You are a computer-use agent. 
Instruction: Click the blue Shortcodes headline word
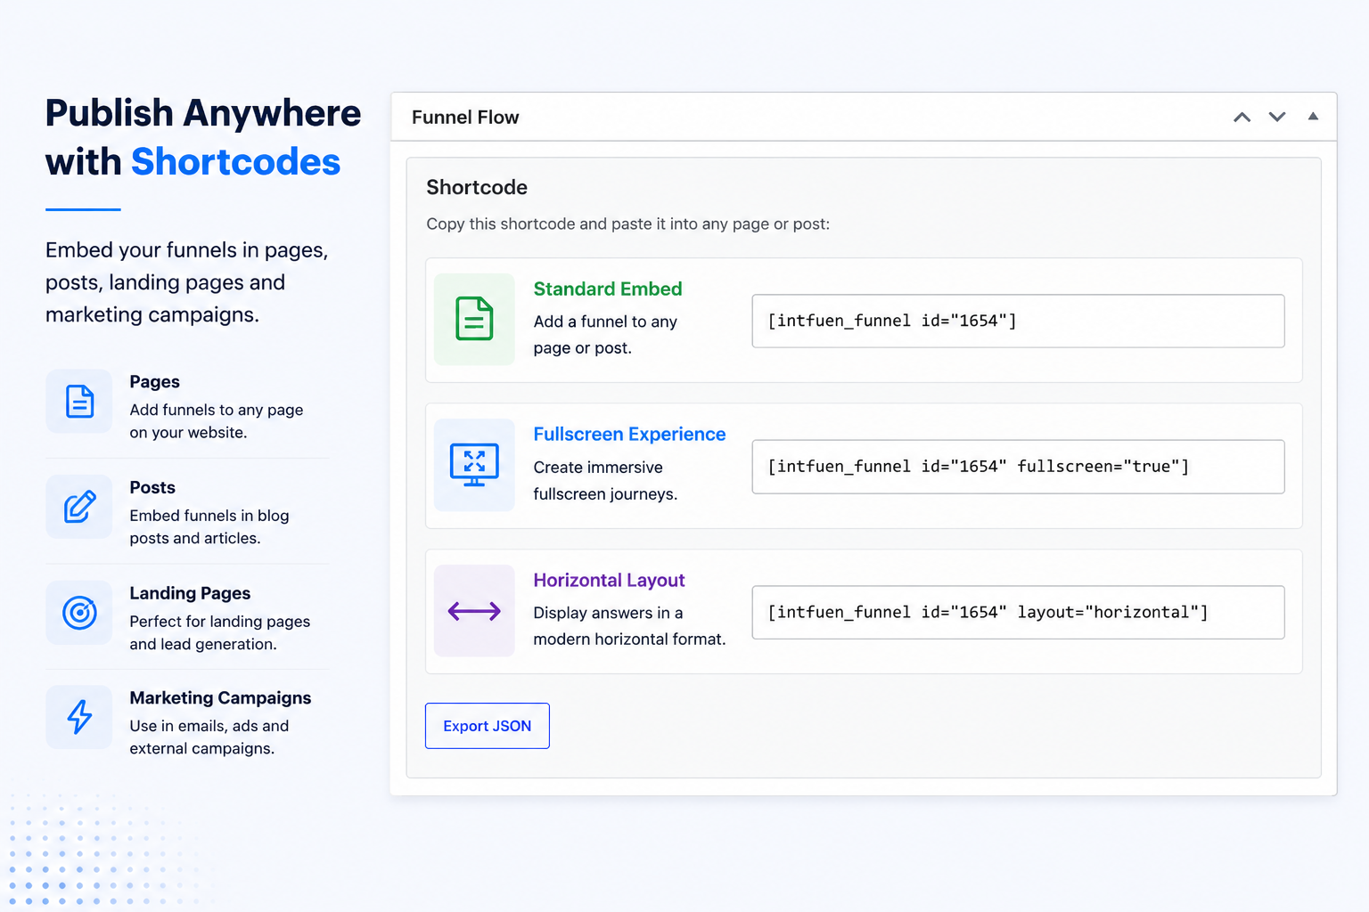pyautogui.click(x=235, y=162)
